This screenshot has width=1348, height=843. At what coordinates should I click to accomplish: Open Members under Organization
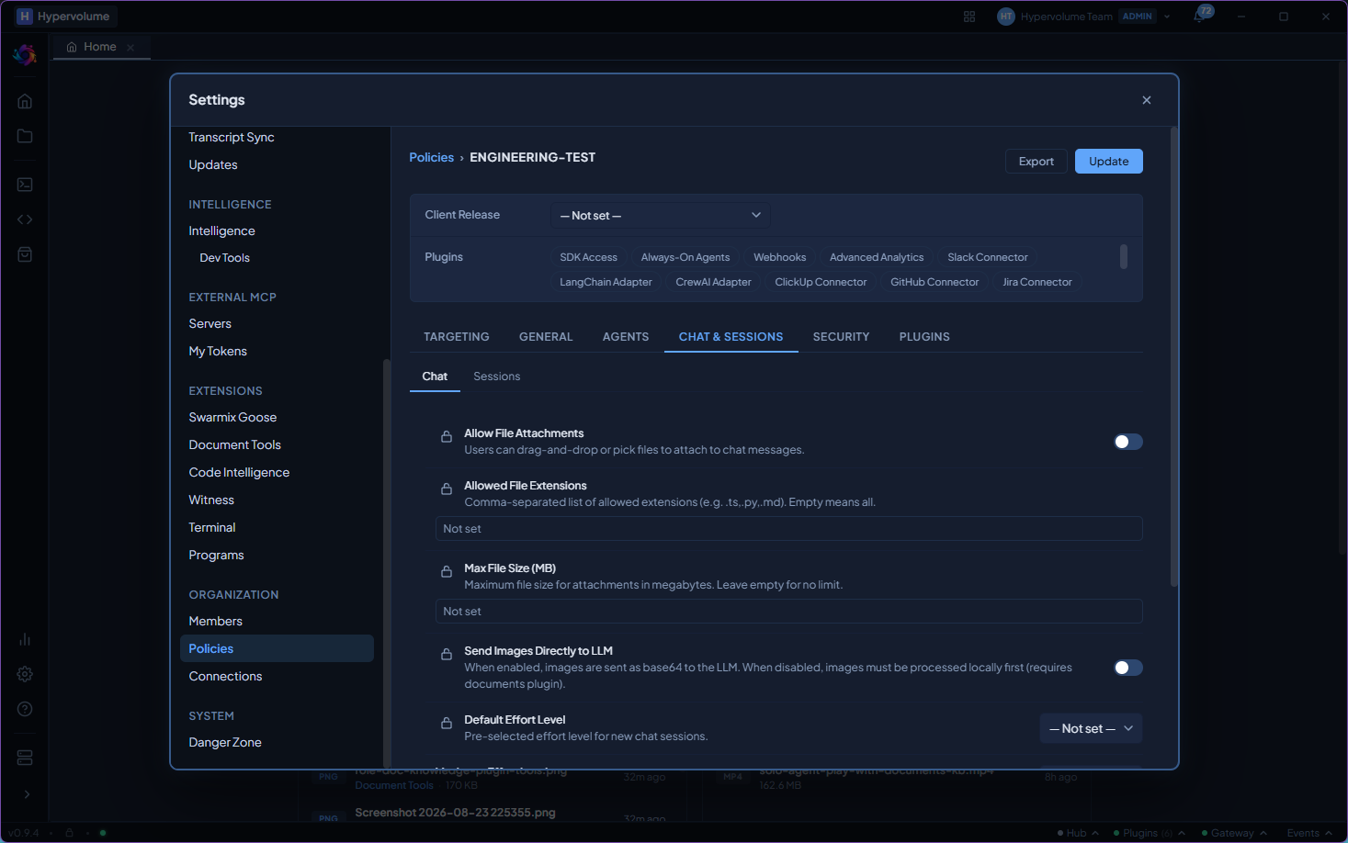pos(216,621)
